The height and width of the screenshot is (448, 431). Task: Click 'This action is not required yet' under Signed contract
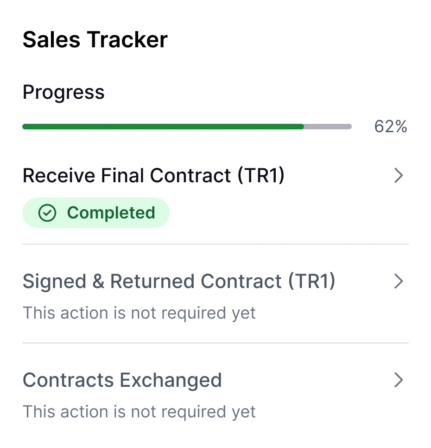[139, 313]
